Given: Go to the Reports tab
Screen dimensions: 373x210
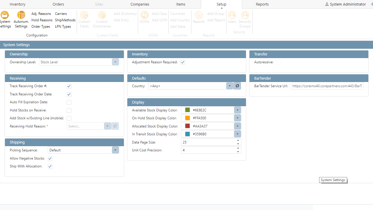Looking at the screenshot, I should click(x=262, y=4).
